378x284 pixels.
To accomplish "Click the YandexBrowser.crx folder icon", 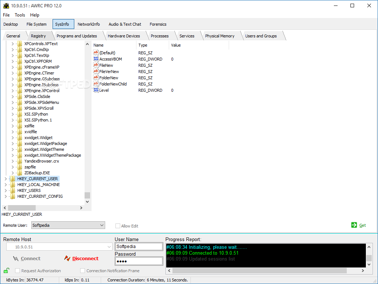I will pyautogui.click(x=20, y=161).
